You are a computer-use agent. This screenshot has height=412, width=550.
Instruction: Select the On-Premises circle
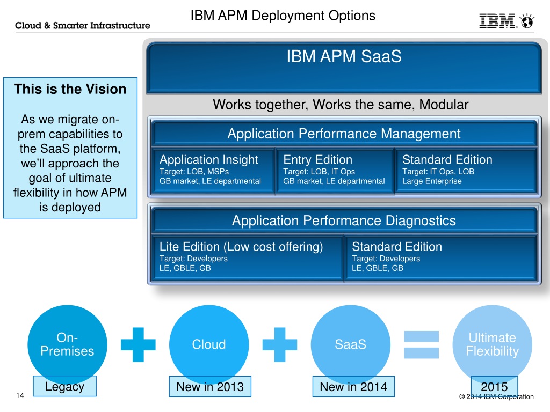[x=67, y=345]
